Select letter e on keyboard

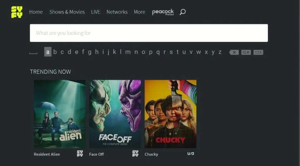coord(77,52)
